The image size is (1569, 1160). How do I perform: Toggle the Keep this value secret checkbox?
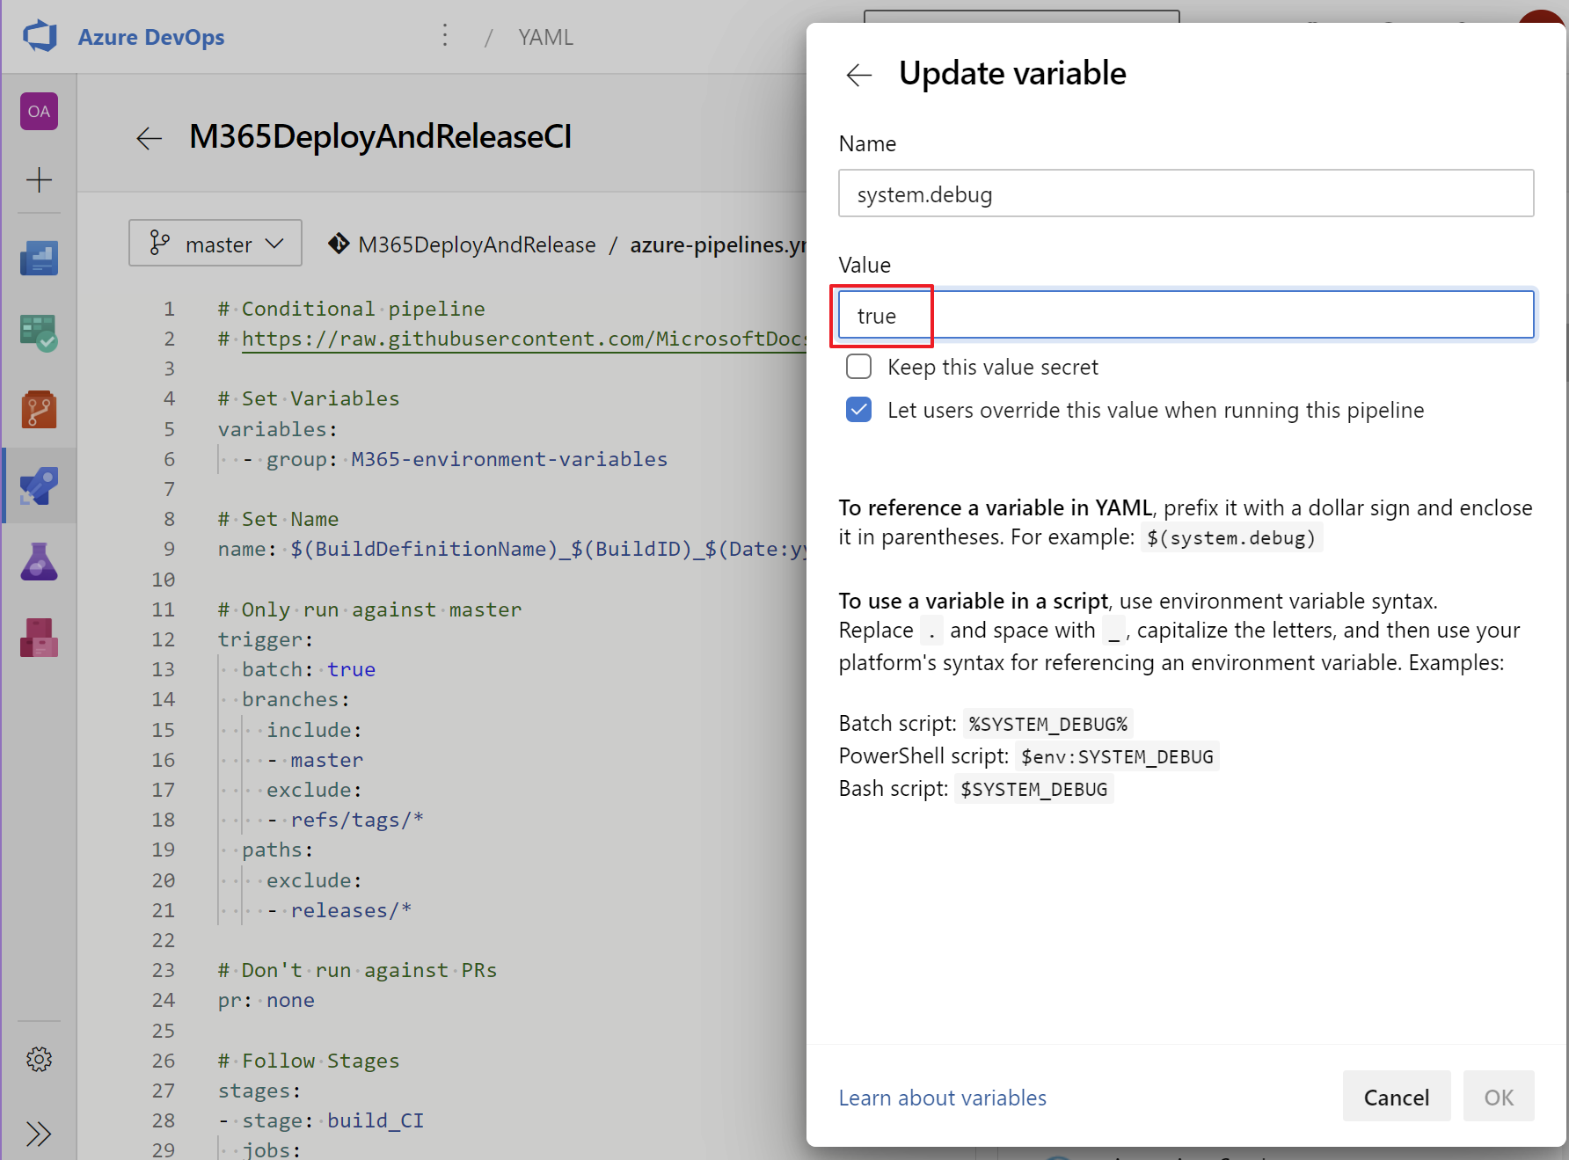859,367
